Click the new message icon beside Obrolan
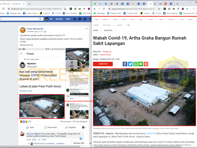The width and height of the screenshot is (197, 148). 90,143
